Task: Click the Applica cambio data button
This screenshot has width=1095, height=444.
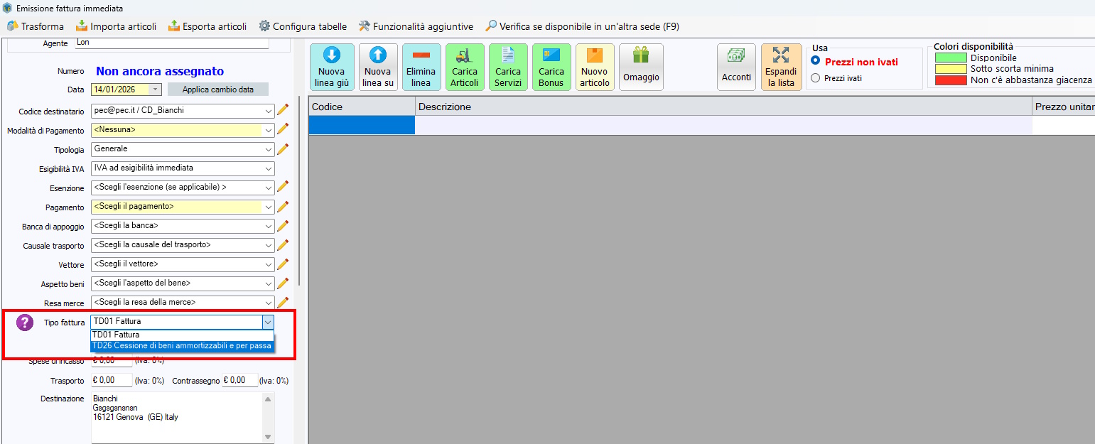Action: [217, 90]
